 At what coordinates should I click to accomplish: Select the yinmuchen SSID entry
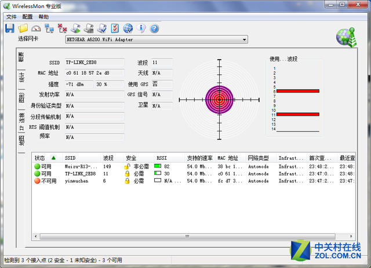[x=77, y=181]
